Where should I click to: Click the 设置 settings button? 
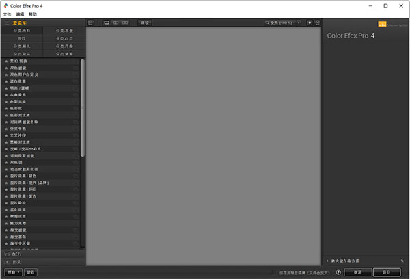click(x=31, y=272)
